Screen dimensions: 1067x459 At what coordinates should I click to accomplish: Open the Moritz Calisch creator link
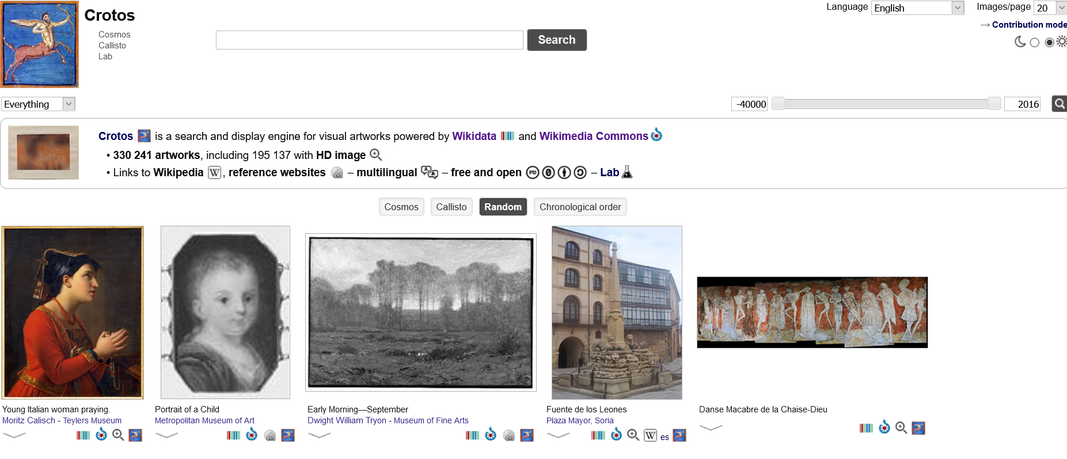tap(29, 420)
